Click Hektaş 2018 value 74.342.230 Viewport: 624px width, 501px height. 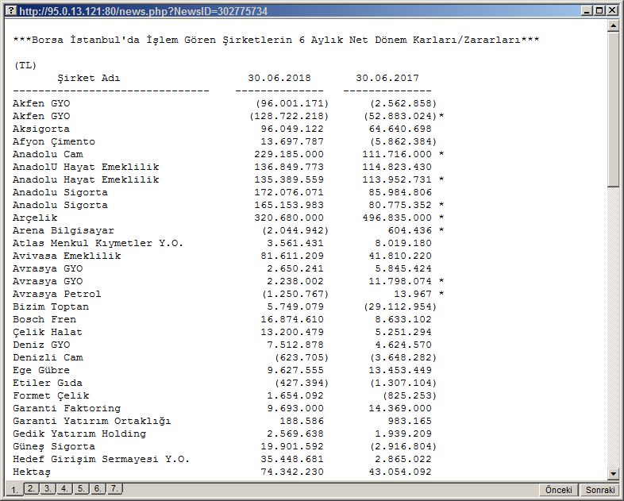pyautogui.click(x=292, y=472)
